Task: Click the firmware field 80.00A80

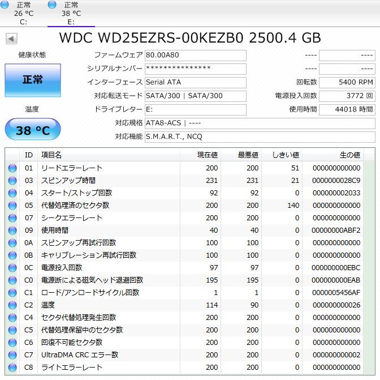Action: point(196,55)
